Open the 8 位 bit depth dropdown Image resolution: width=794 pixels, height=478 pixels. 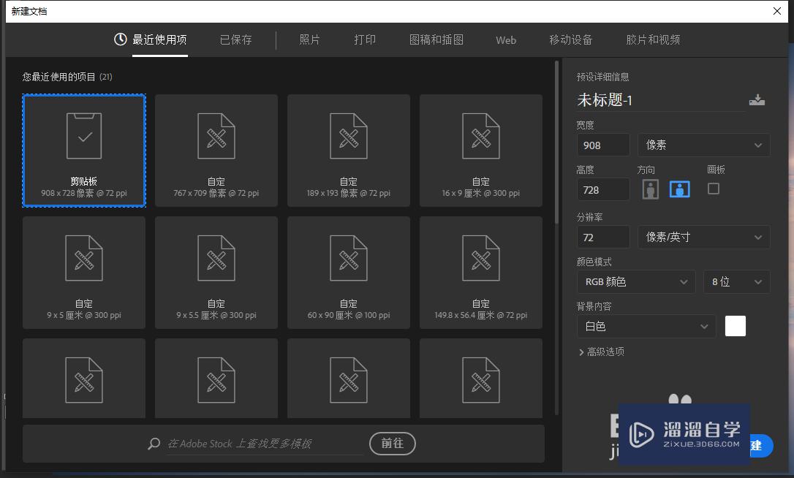click(736, 281)
